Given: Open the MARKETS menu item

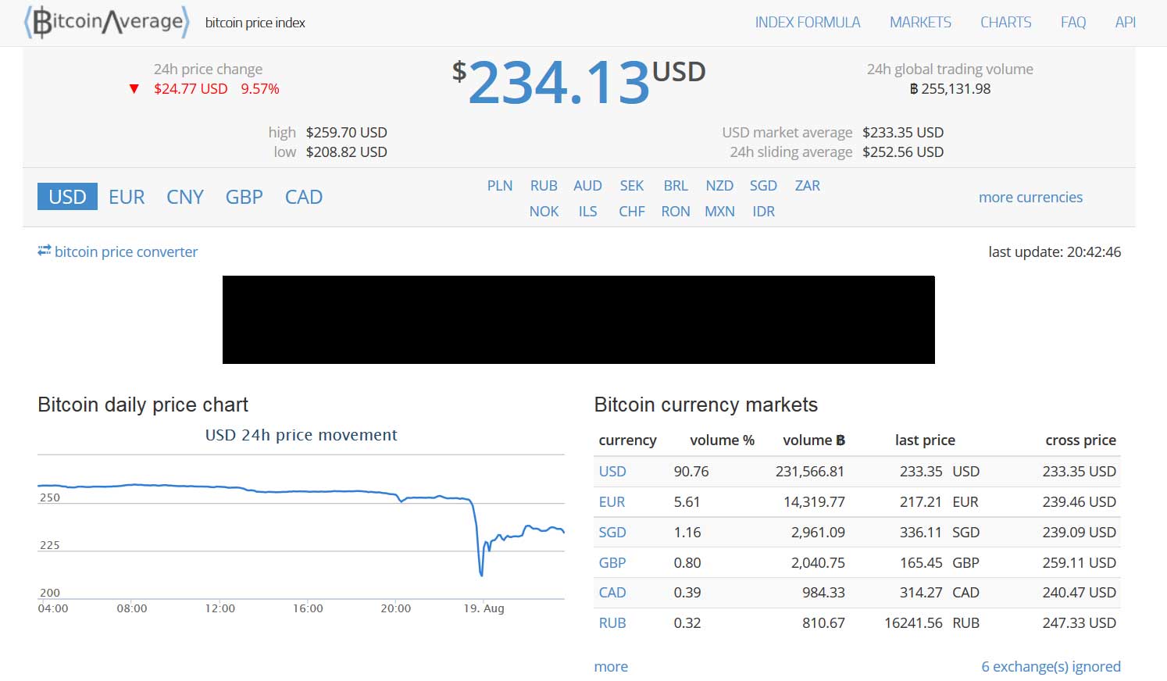Looking at the screenshot, I should click(920, 23).
